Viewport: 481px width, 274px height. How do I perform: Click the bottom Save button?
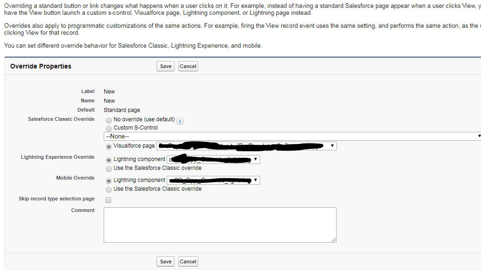(165, 262)
